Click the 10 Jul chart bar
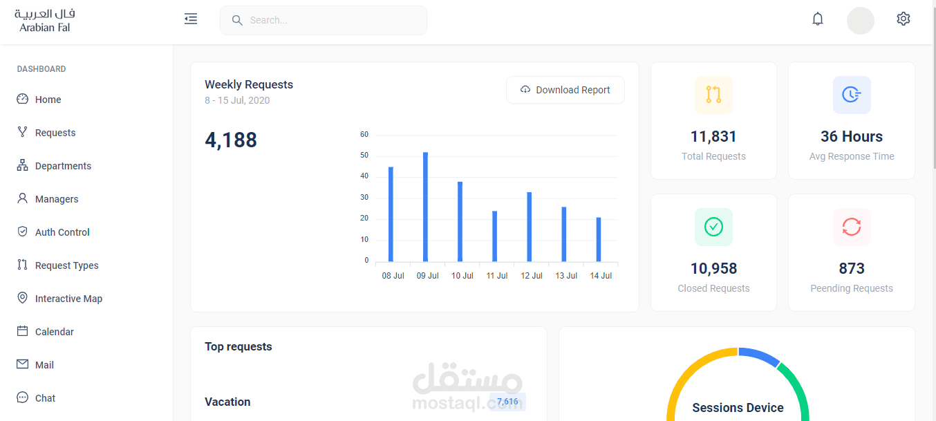The image size is (936, 421). coord(460,222)
